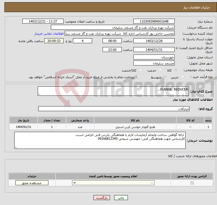Toggle the mandatory license checkbox
The image size is (217, 205).
(192, 183)
